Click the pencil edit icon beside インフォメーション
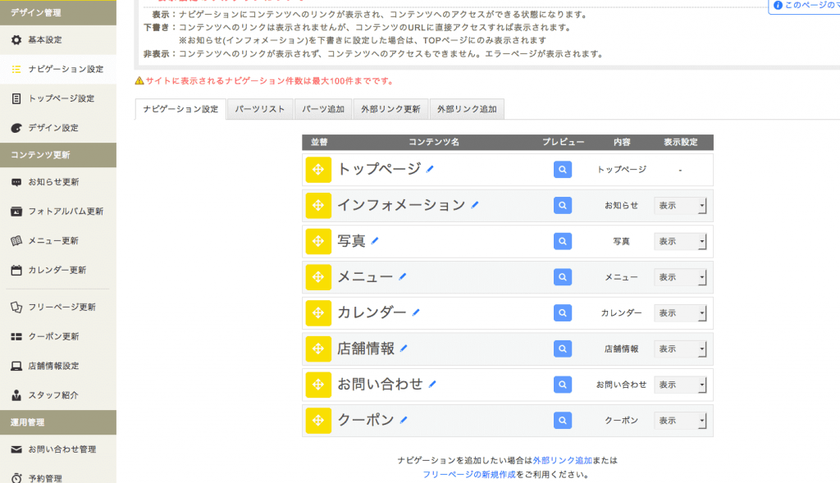 click(x=475, y=205)
